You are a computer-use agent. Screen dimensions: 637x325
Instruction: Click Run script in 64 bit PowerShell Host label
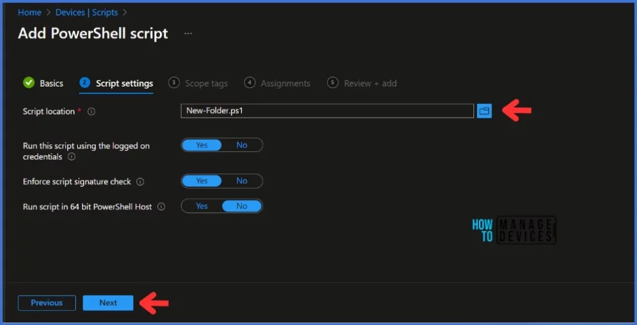pos(87,207)
